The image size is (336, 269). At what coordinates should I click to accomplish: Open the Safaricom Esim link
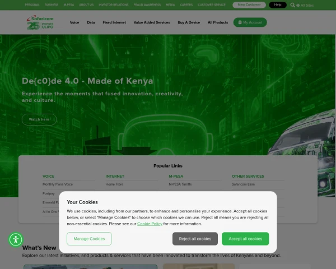243,184
